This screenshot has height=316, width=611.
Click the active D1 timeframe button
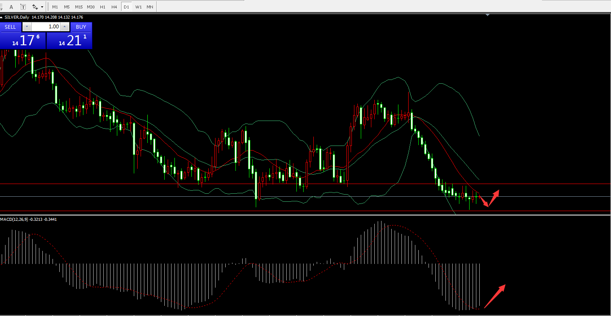click(x=126, y=7)
